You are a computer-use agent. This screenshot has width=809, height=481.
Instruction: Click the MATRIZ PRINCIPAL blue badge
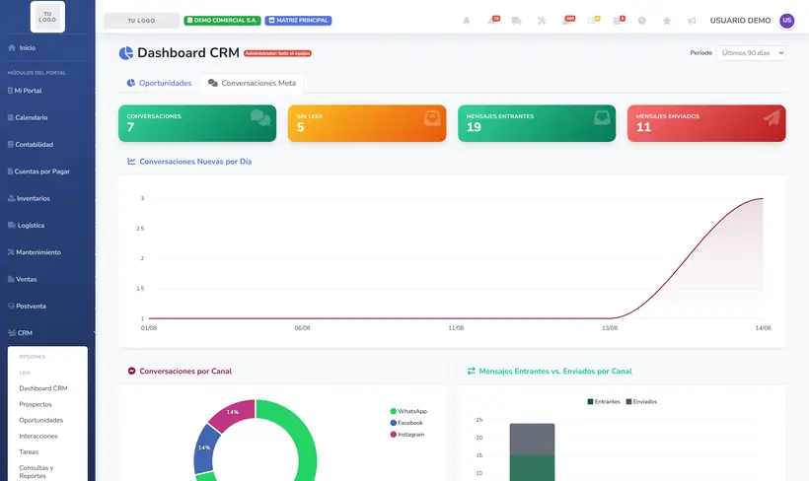tap(298, 21)
